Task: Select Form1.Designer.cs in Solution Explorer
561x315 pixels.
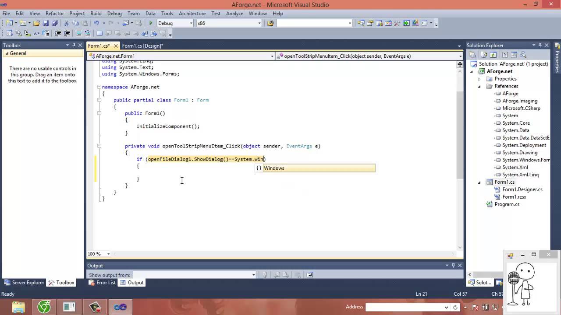Action: (522, 189)
